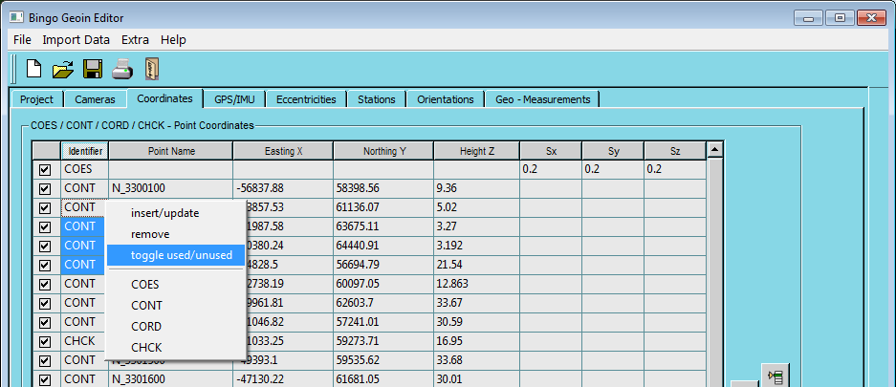Click the Northing cell 63675.11
The image size is (896, 387).
383,226
